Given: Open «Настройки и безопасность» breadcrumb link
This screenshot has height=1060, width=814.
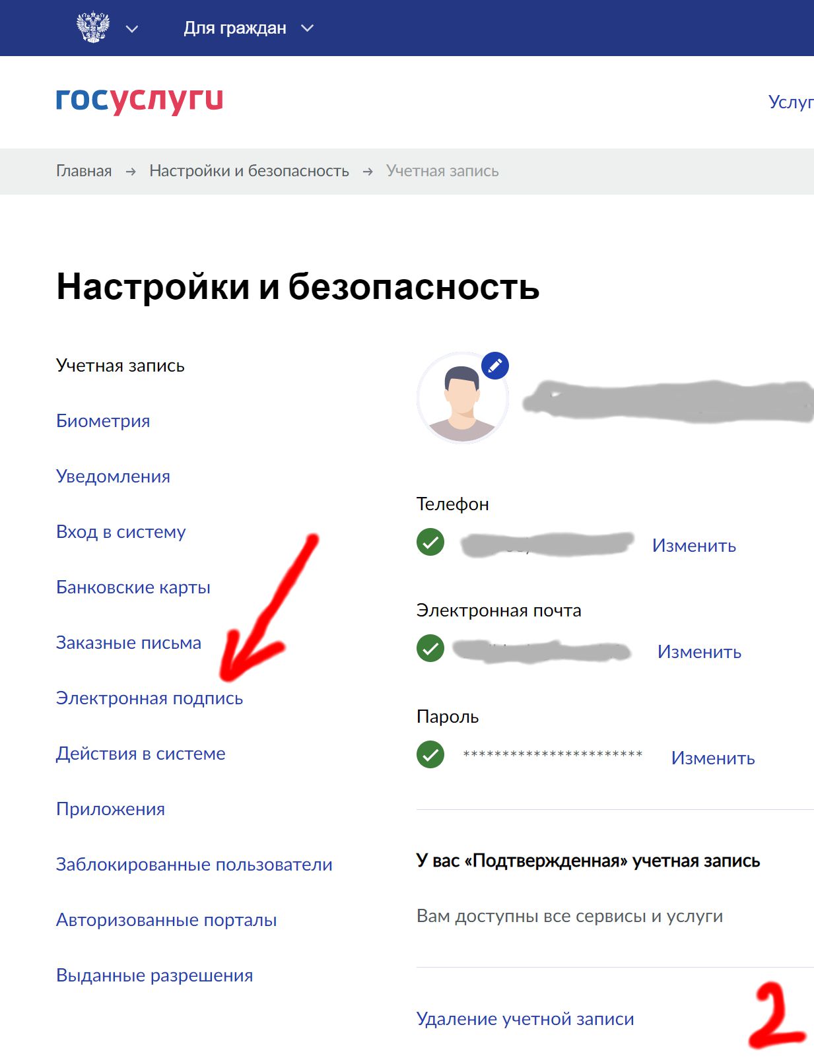Looking at the screenshot, I should tap(249, 171).
